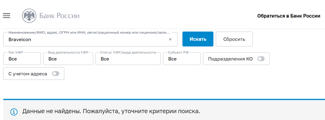
Task: Expand the Вид деятельности УФР dropdown
Action: point(68,59)
